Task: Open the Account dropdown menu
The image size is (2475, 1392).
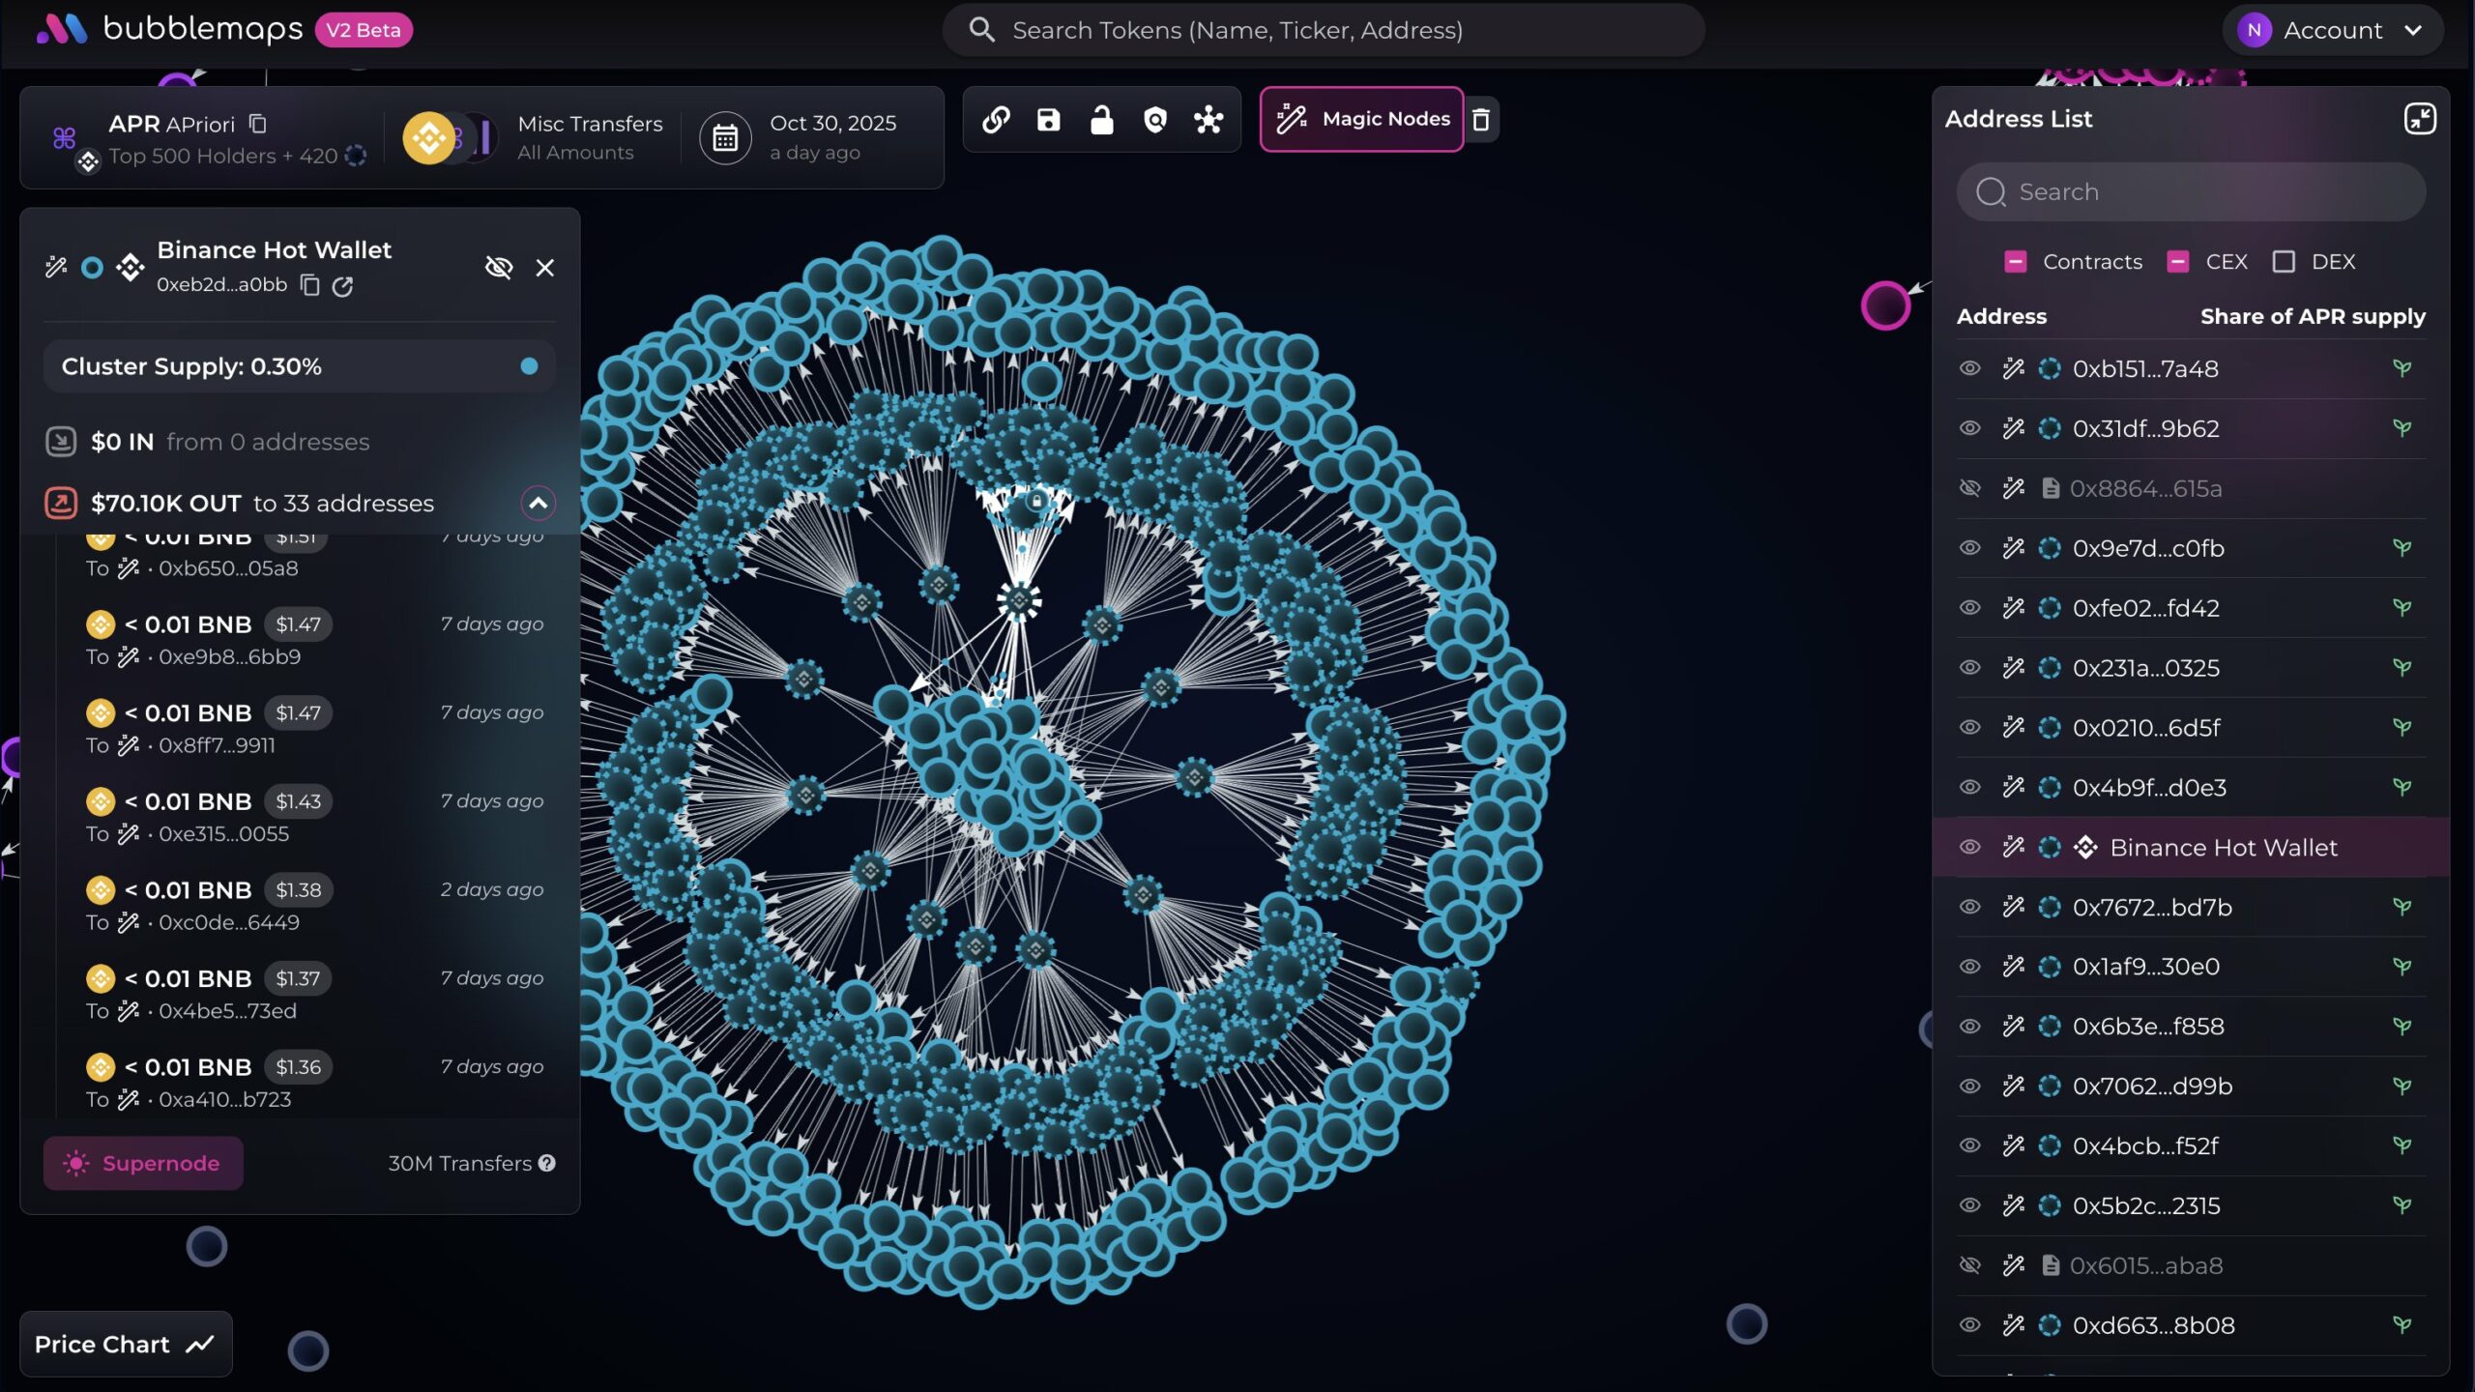Action: click(x=2332, y=30)
